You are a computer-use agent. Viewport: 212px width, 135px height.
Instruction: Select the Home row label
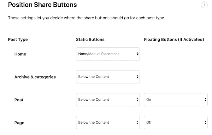(20, 54)
